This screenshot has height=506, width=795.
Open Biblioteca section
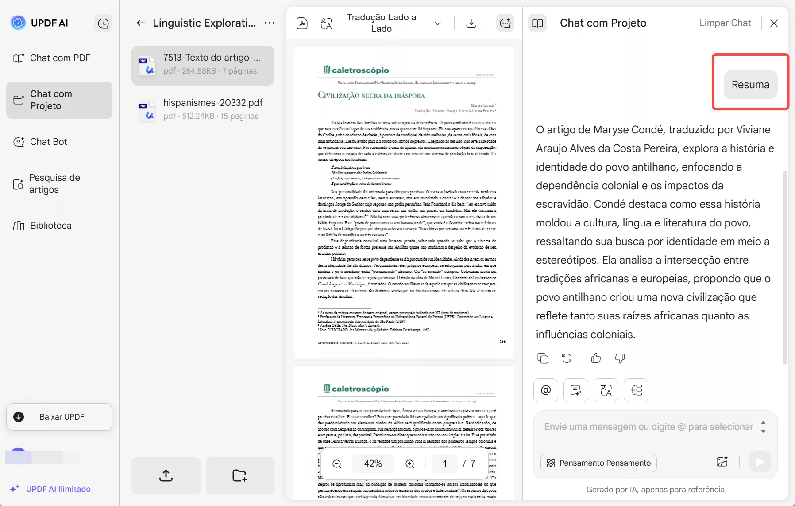pyautogui.click(x=59, y=226)
